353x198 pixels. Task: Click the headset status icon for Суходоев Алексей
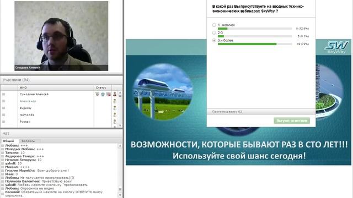coord(103,94)
